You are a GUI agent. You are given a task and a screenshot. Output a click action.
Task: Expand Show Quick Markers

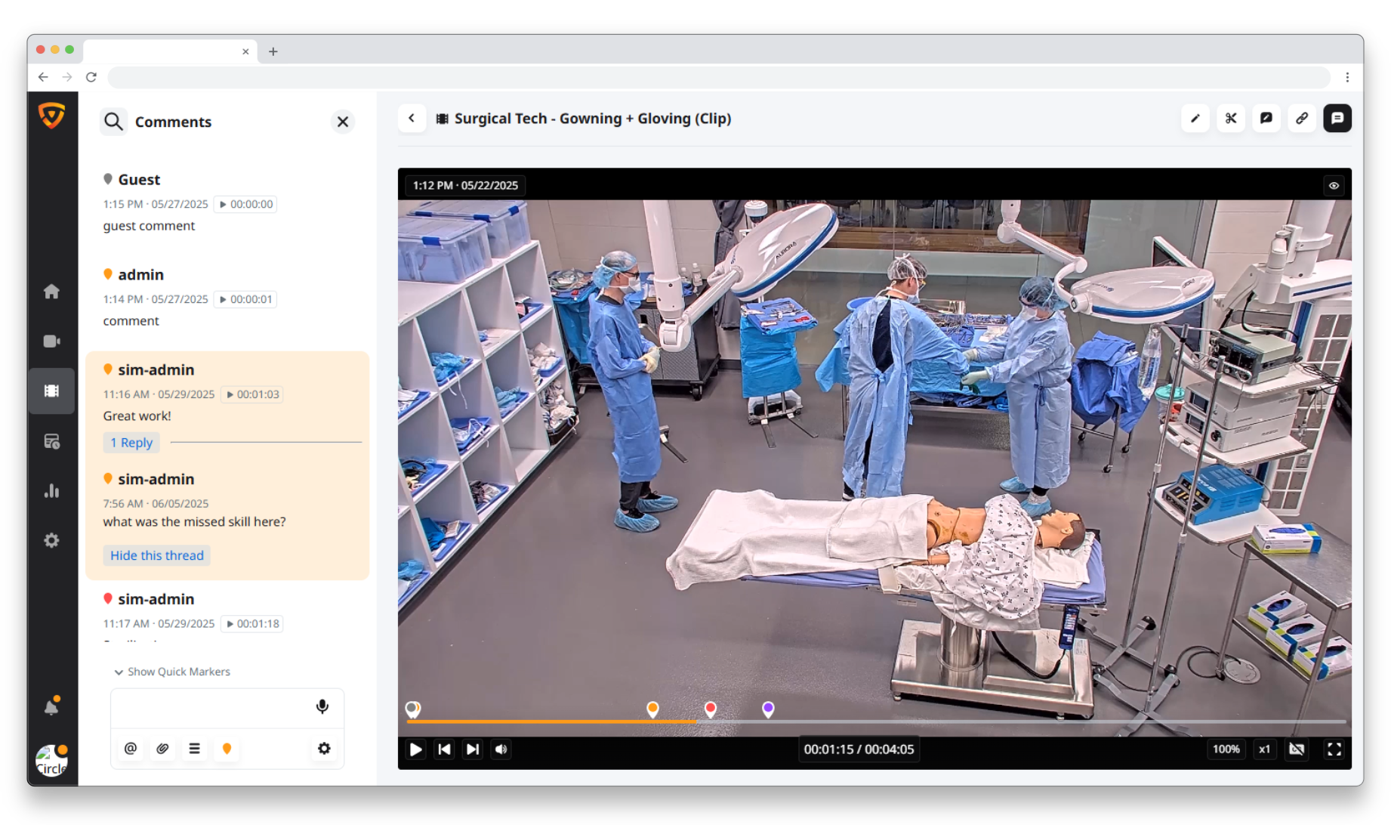click(x=172, y=672)
